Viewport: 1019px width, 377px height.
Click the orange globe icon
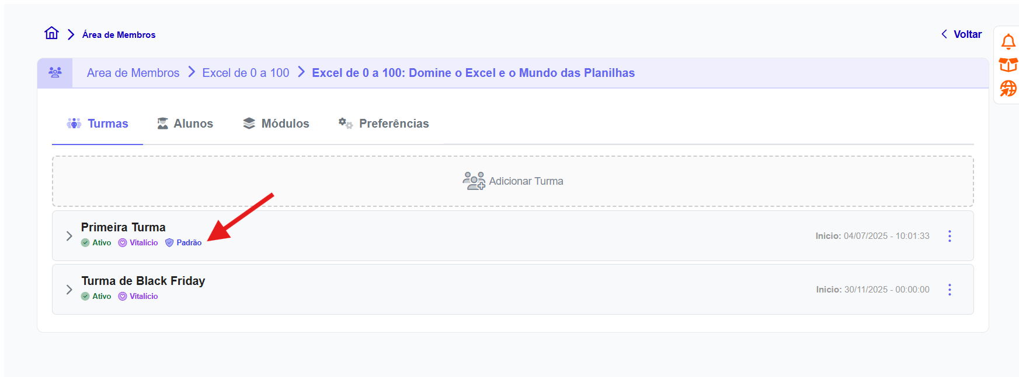click(x=1008, y=89)
